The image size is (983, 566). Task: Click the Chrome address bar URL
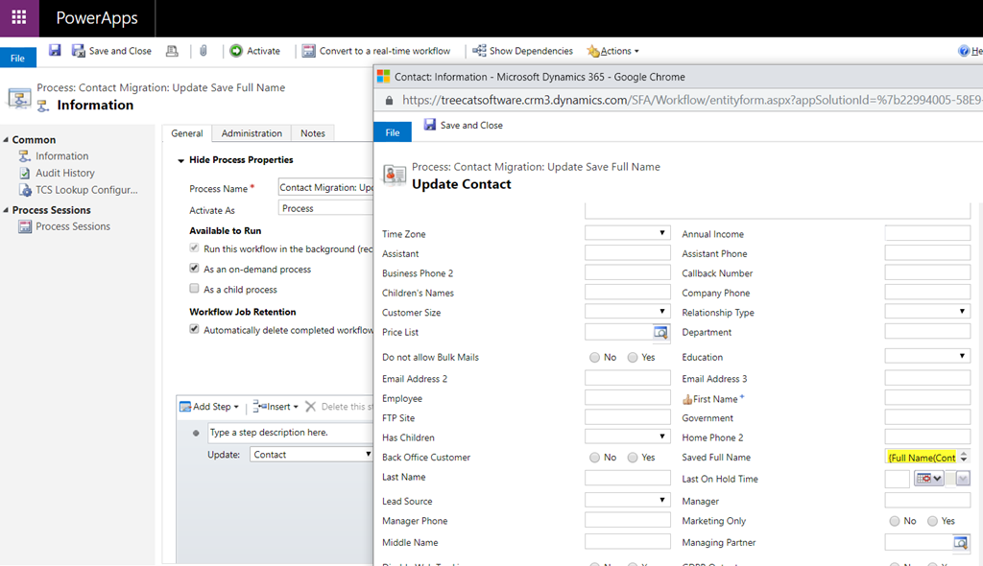click(692, 100)
